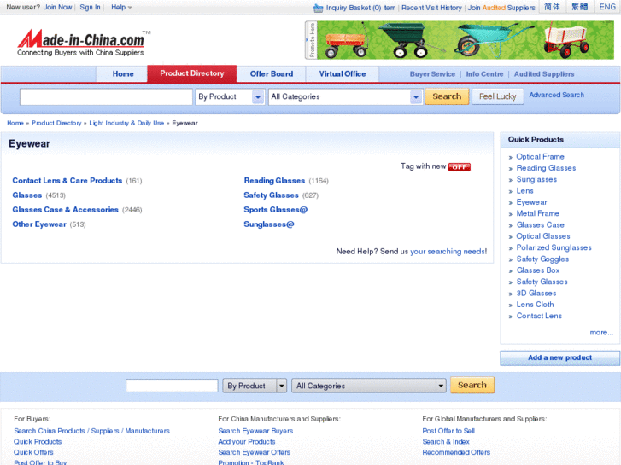Select ENG language option
621x465 pixels.
click(x=607, y=7)
